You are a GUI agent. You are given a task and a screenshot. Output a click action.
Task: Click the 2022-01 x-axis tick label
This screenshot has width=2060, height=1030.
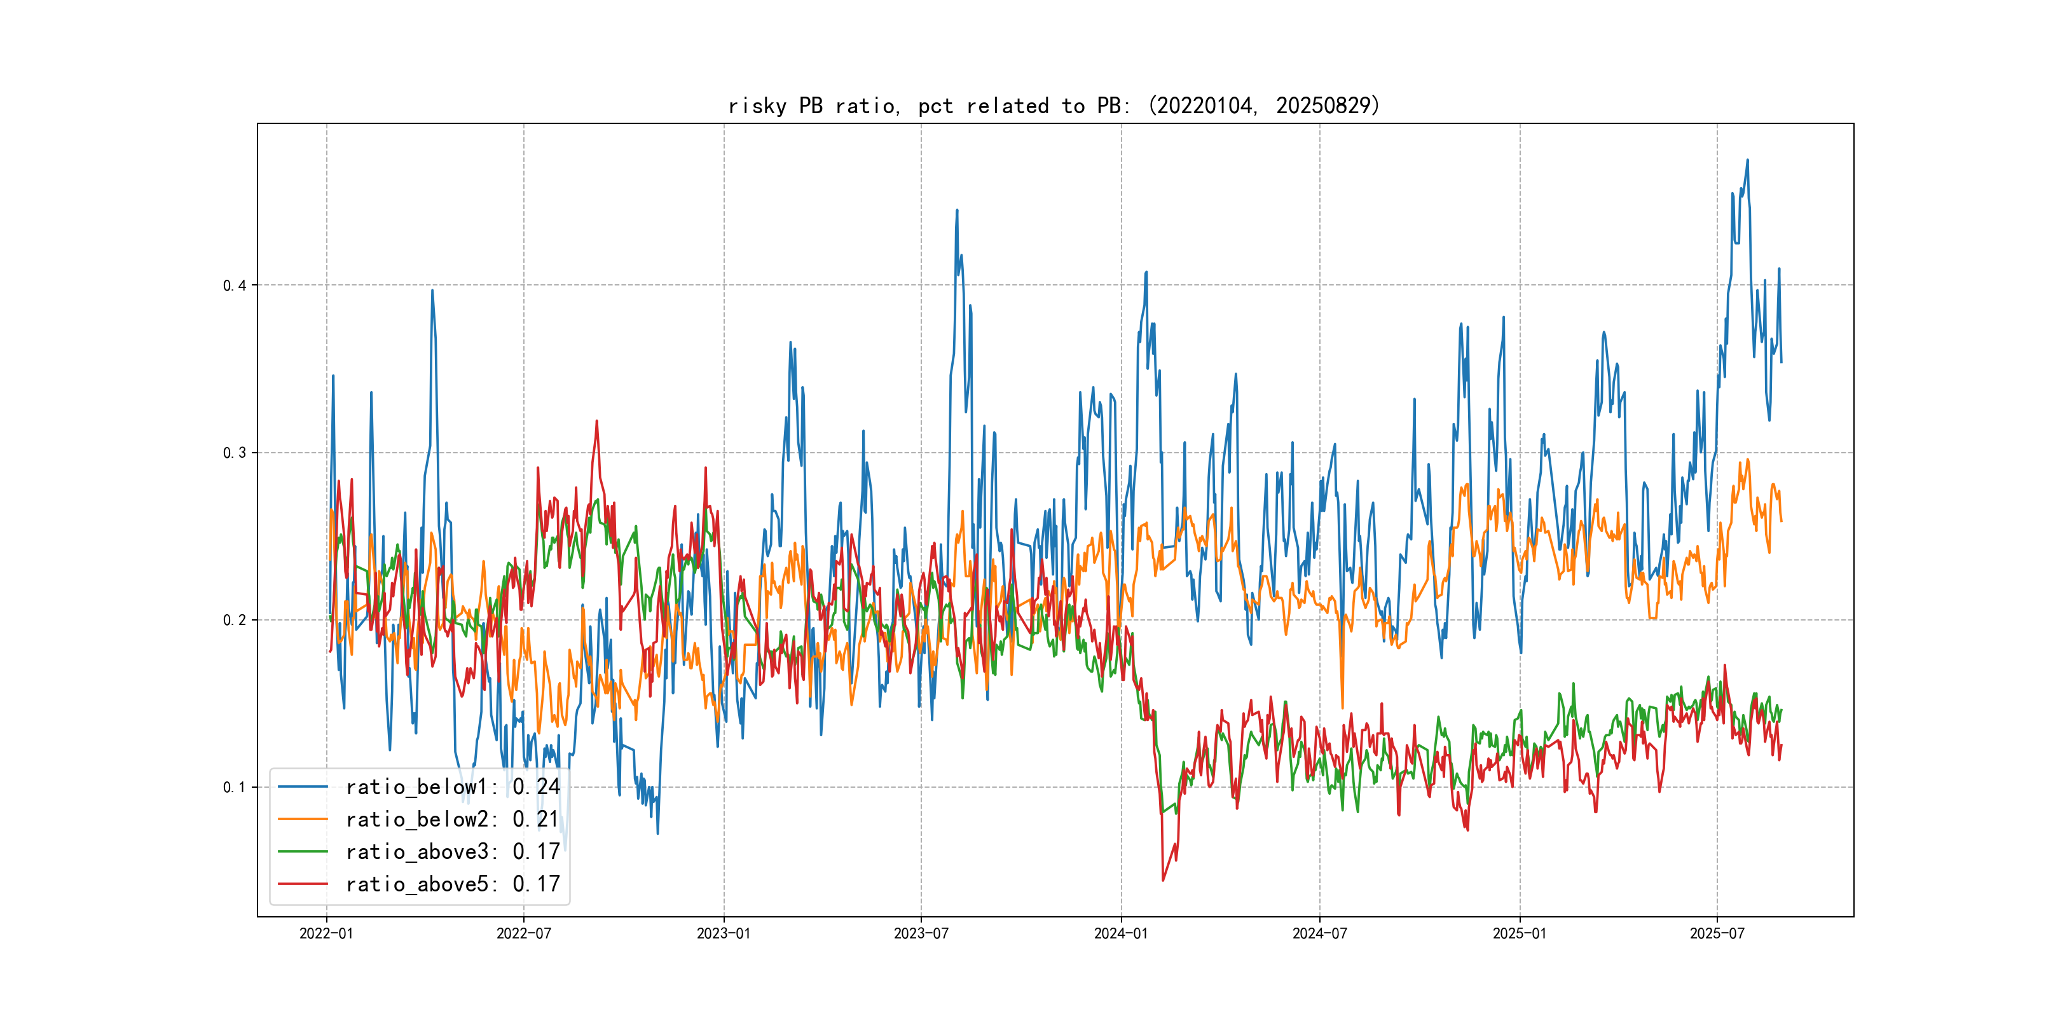click(x=326, y=933)
